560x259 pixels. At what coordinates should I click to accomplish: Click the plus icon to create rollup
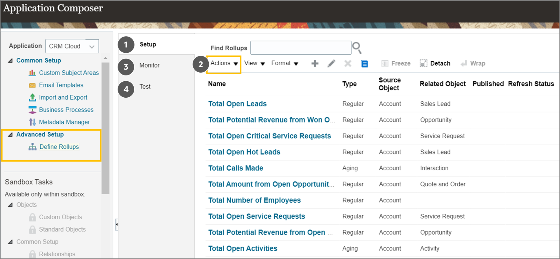pos(315,63)
